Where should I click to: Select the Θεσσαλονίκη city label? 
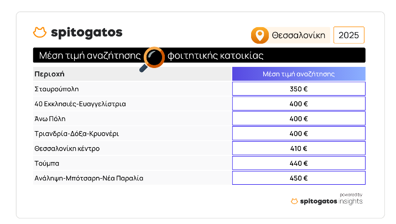pos(298,35)
